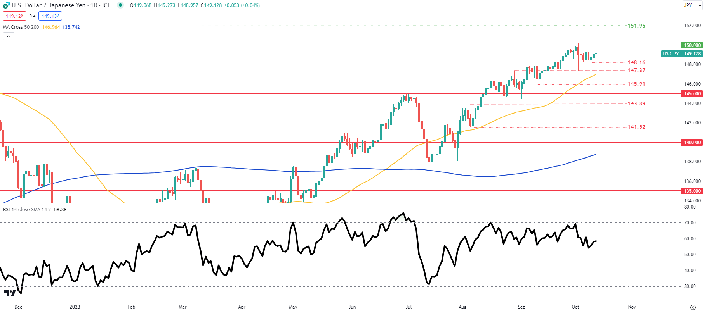Select the green 151.95 level text
This screenshot has width=704, height=312.
[636, 26]
